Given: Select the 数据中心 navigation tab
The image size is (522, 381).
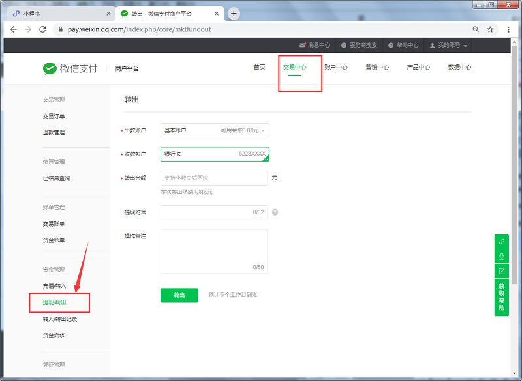Looking at the screenshot, I should coord(460,68).
